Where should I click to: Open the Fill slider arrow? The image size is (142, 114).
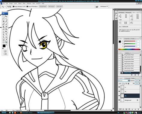pyautogui.click(x=140, y=83)
